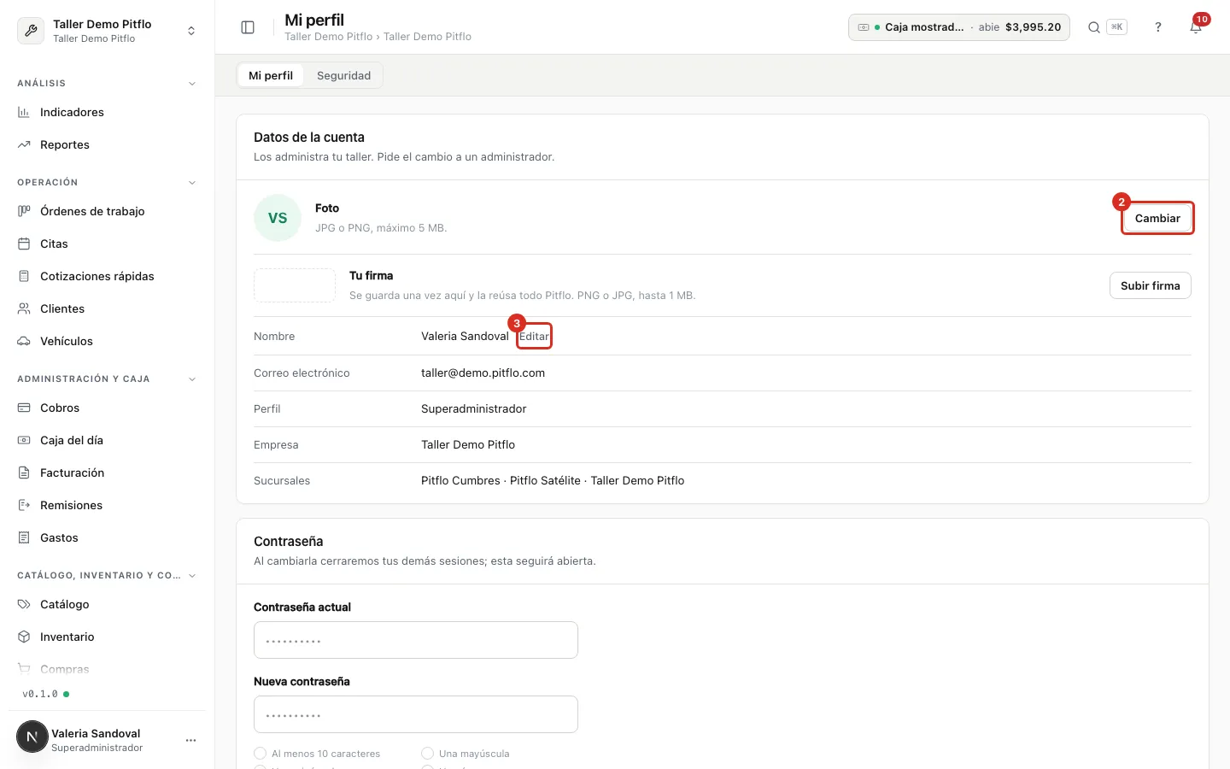Switch to the Mi perfil tab
The image size is (1230, 769).
pyautogui.click(x=271, y=75)
